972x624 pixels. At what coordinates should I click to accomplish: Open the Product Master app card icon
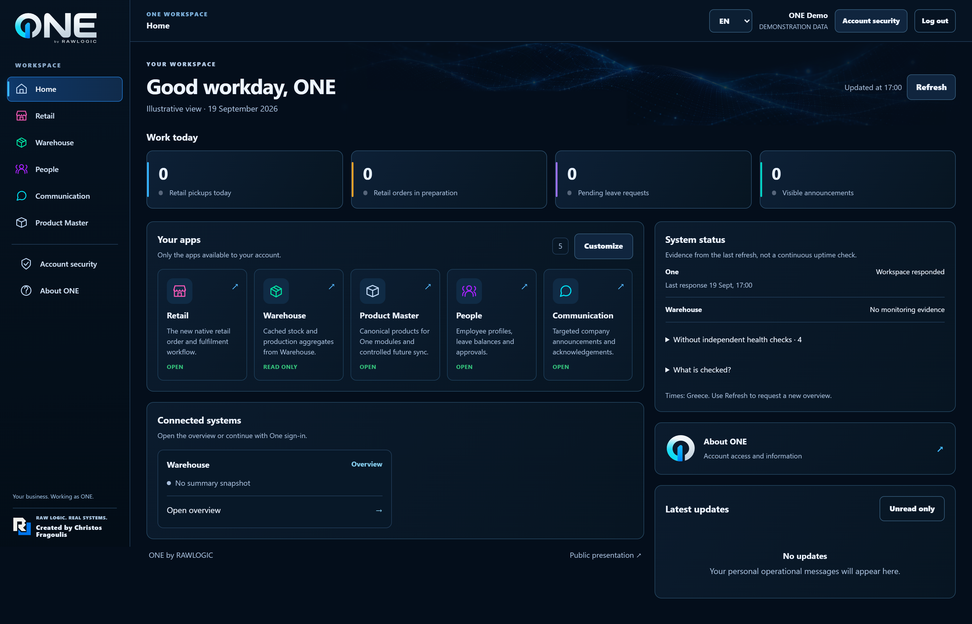click(x=373, y=291)
